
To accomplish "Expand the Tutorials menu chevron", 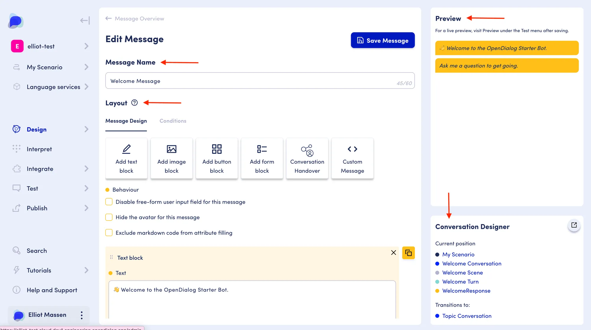I will click(86, 270).
